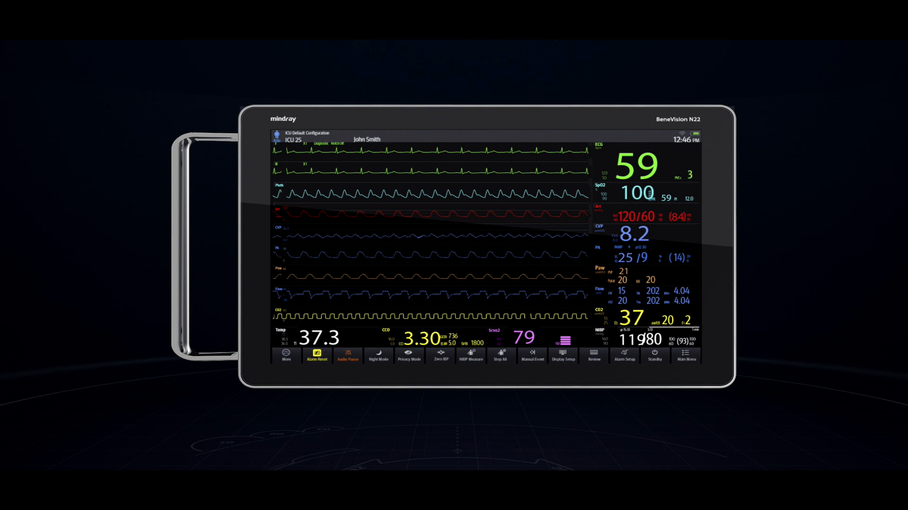The height and width of the screenshot is (510, 908).
Task: Select the ICU 25 bed label
Action: click(x=293, y=140)
